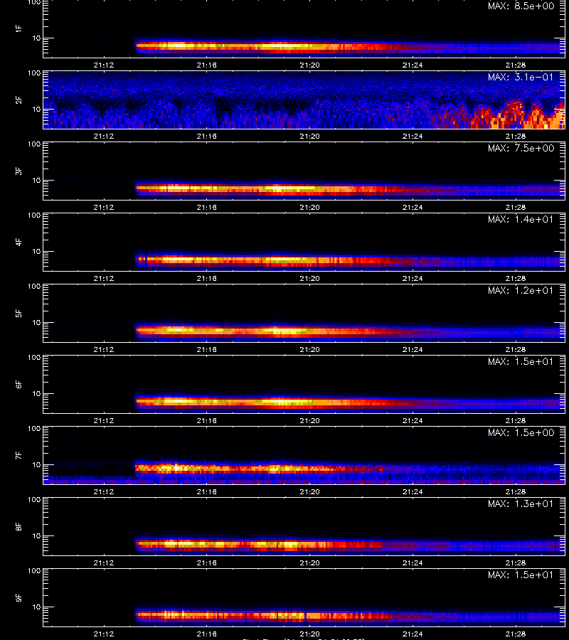Click the 10 y-axis label of 2F panel
The image size is (569, 640).
point(36,109)
